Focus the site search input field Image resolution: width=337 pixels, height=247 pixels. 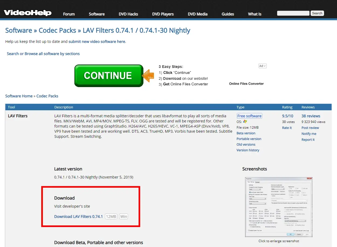point(293,13)
